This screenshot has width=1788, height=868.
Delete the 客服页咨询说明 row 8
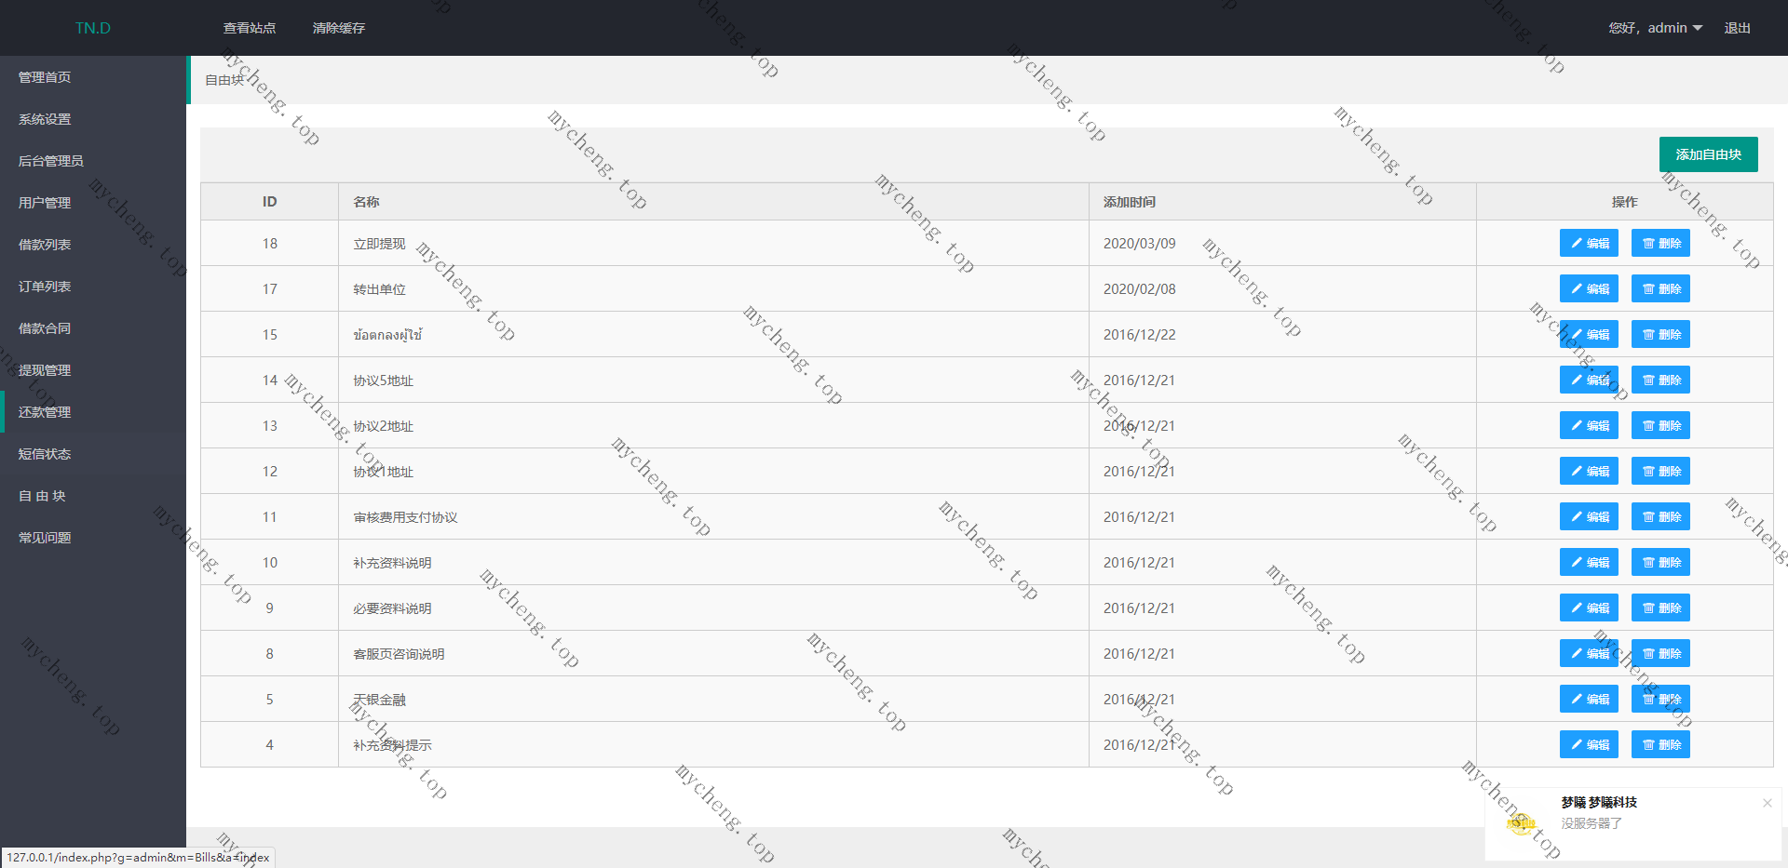[1660, 653]
